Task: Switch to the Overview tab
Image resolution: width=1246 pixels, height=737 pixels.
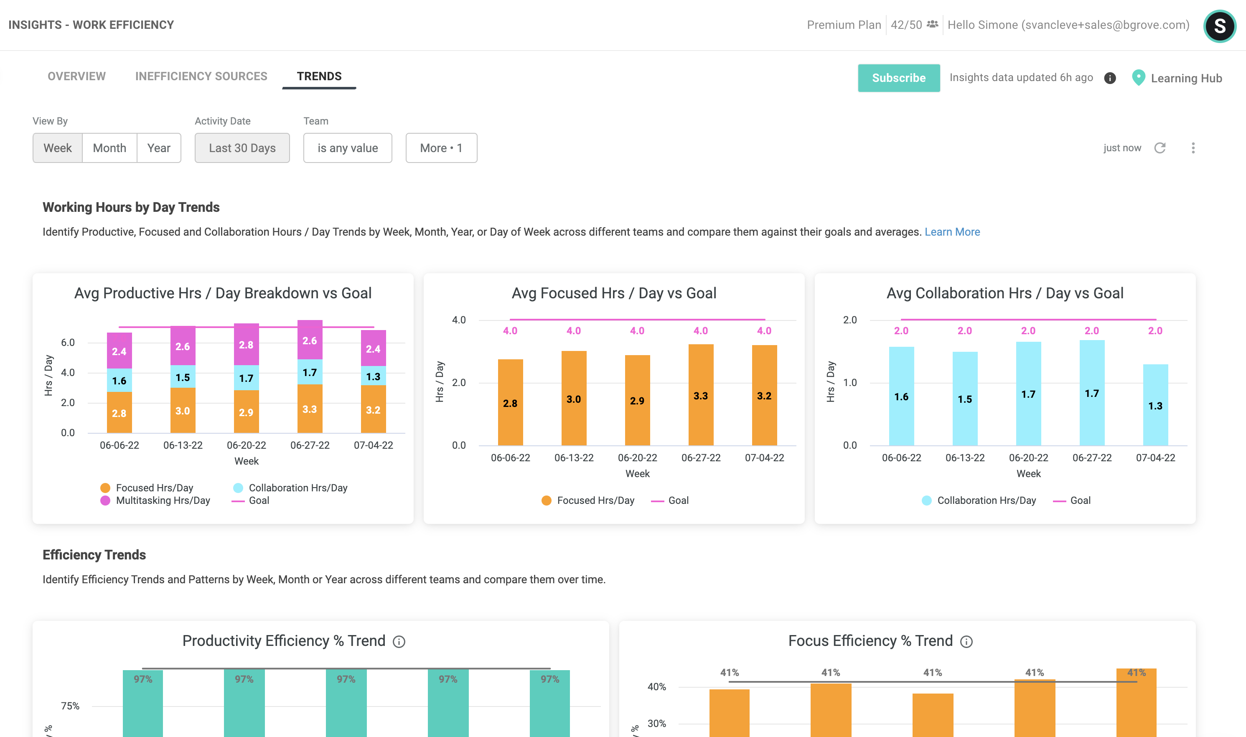Action: point(76,76)
